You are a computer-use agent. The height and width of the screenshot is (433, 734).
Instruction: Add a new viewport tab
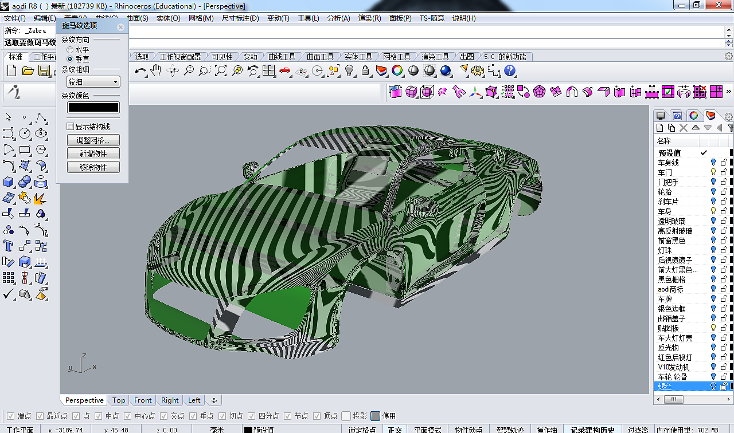pos(214,400)
